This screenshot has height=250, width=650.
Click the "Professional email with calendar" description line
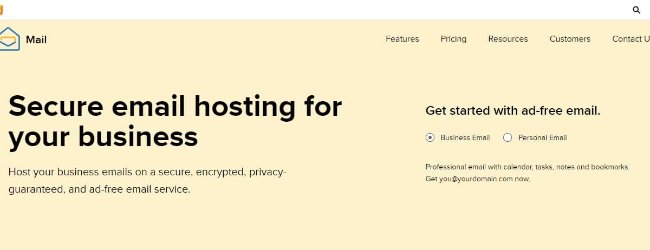(x=528, y=167)
